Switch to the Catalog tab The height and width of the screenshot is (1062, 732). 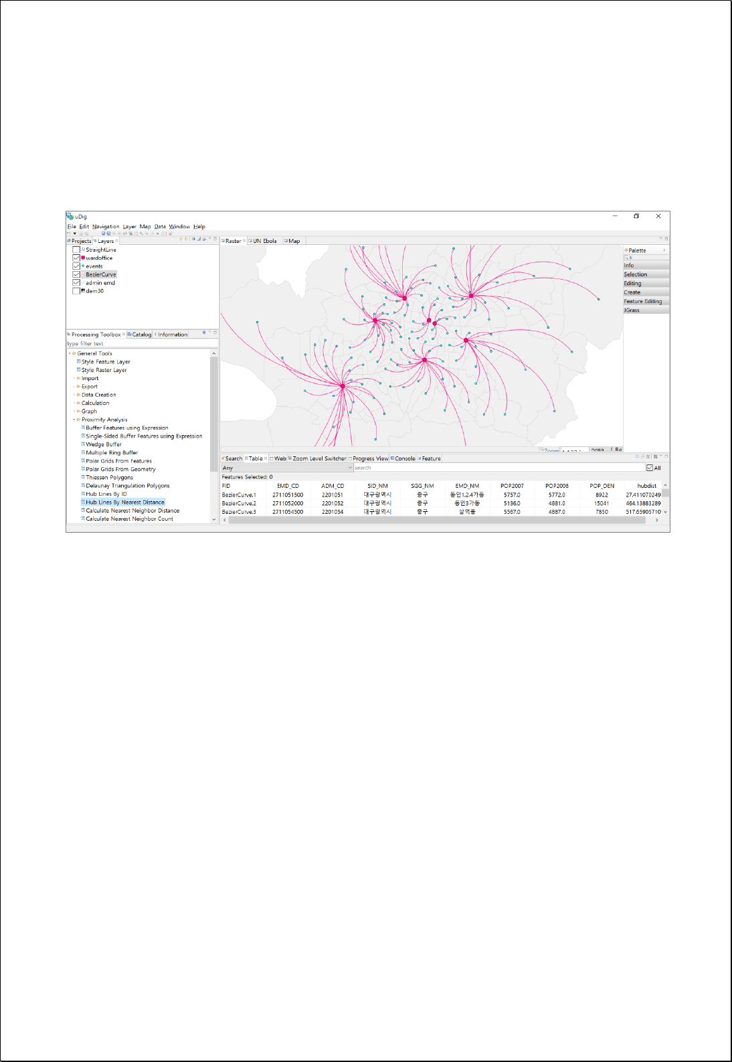click(x=140, y=335)
